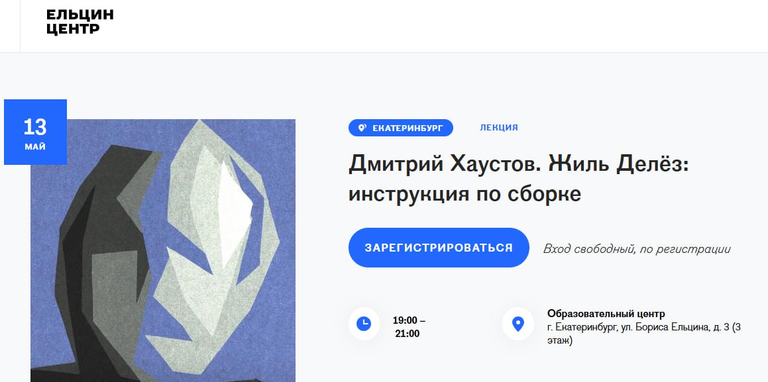Open the event artwork thumbnail
This screenshot has height=382, width=768.
163,250
